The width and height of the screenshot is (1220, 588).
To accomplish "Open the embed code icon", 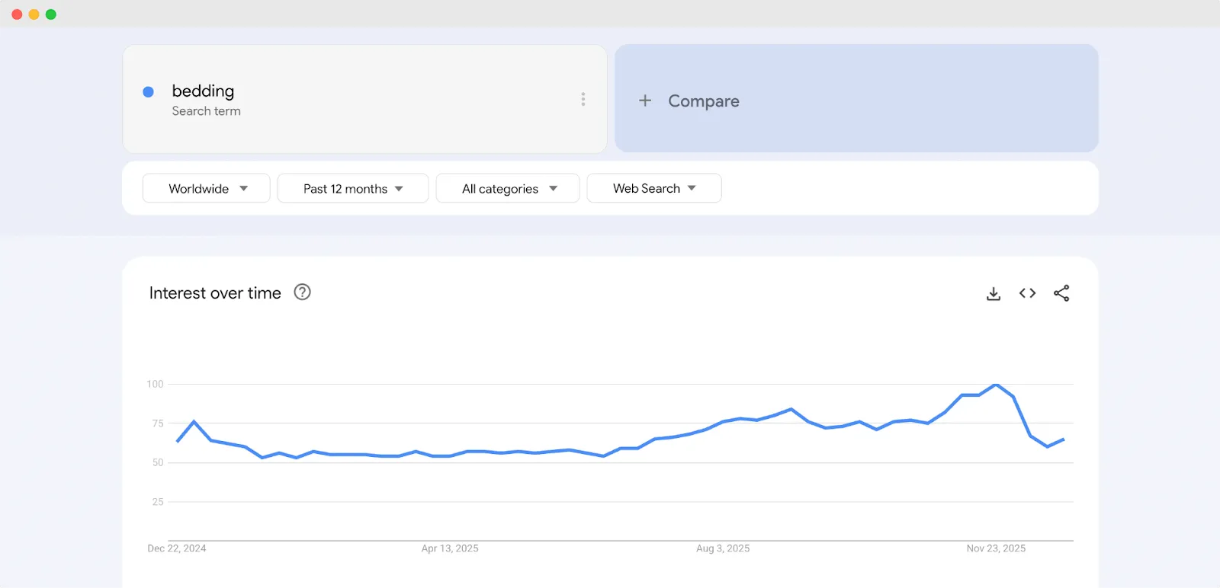I will [x=1027, y=293].
